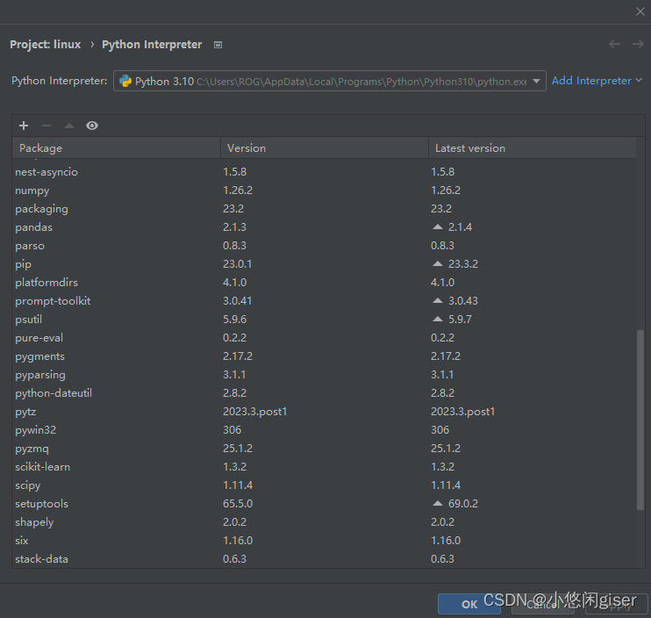Click pytz installed version 2023.3.post1

(255, 412)
